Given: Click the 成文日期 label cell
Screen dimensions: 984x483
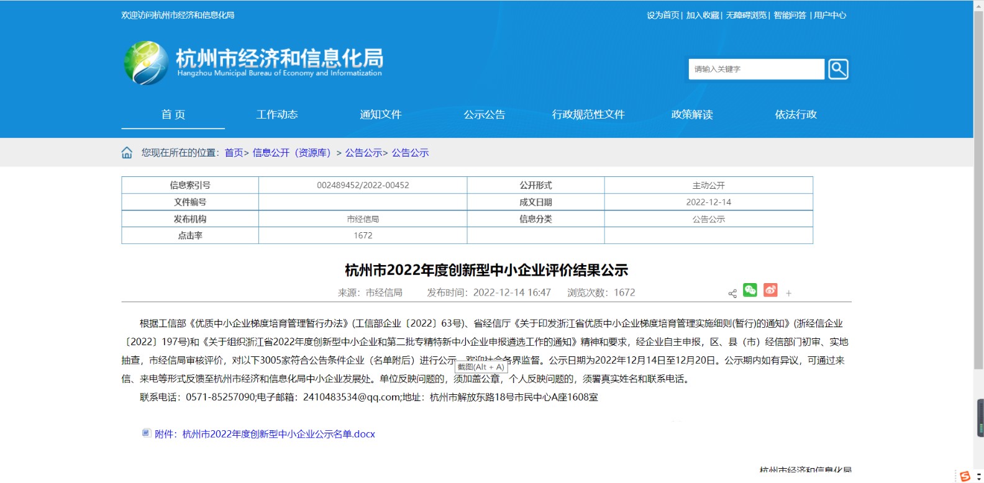Looking at the screenshot, I should (x=535, y=202).
